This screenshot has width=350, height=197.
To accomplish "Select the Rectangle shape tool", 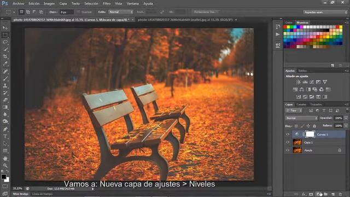I will pos(5,151).
